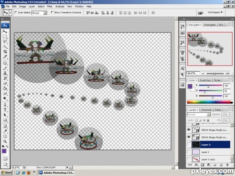Image resolution: width=235 pixels, height=176 pixels.
Task: Open the Analysis menu
Action: coord(60,6)
